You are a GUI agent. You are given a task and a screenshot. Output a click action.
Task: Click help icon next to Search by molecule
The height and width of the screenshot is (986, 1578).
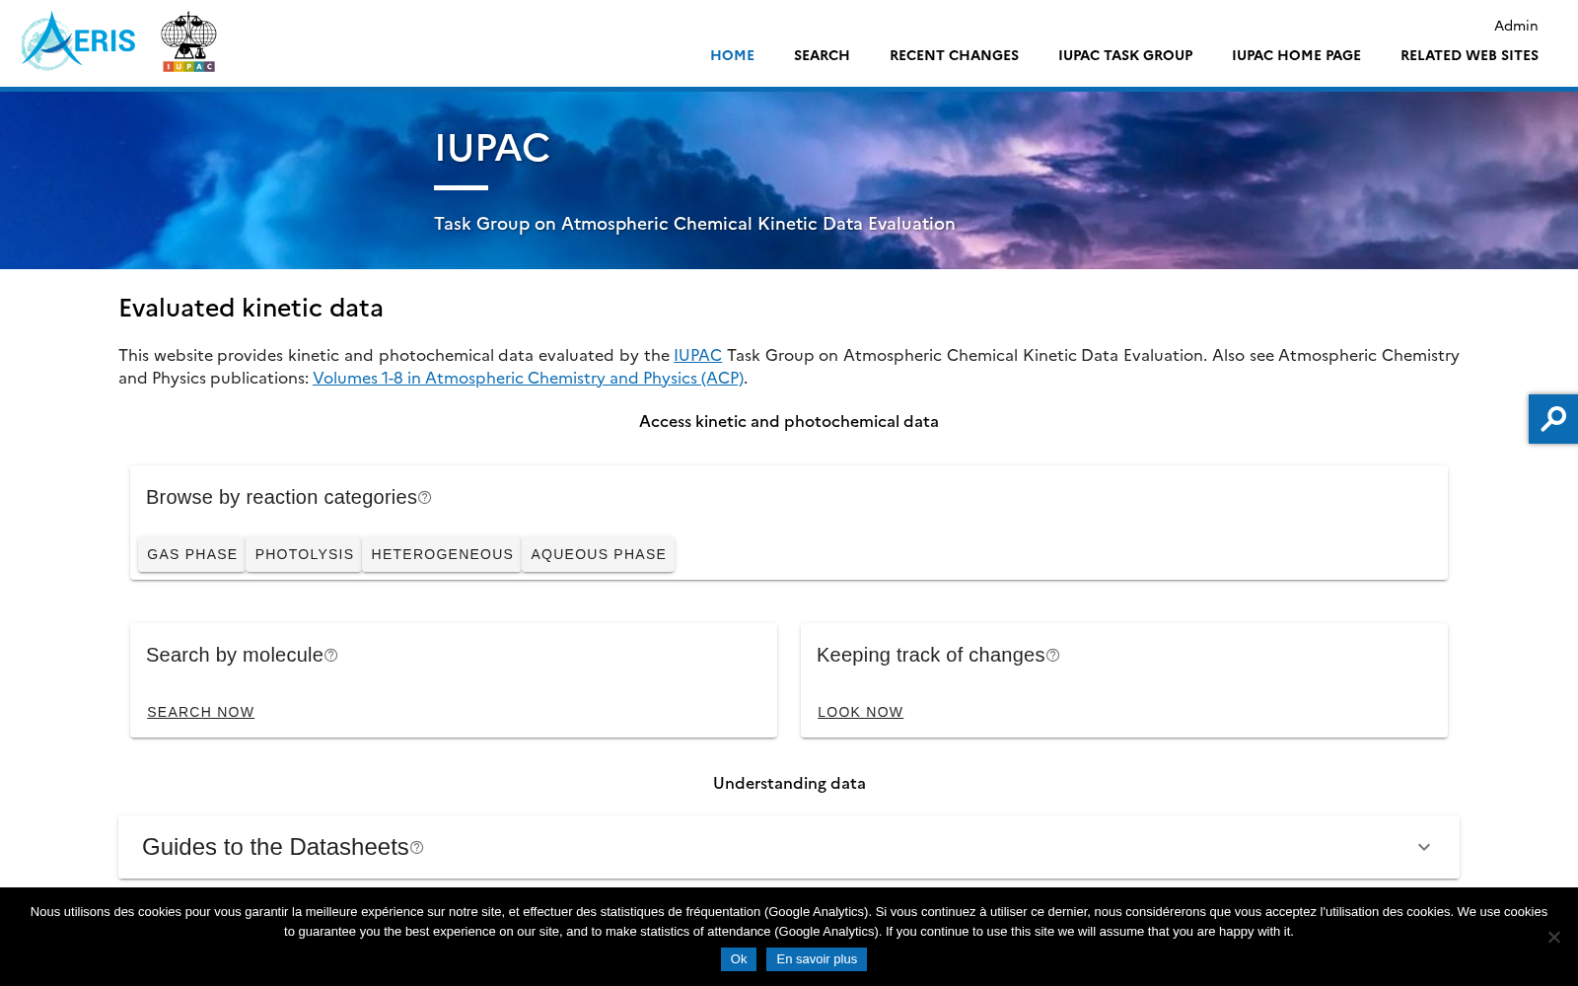(331, 656)
